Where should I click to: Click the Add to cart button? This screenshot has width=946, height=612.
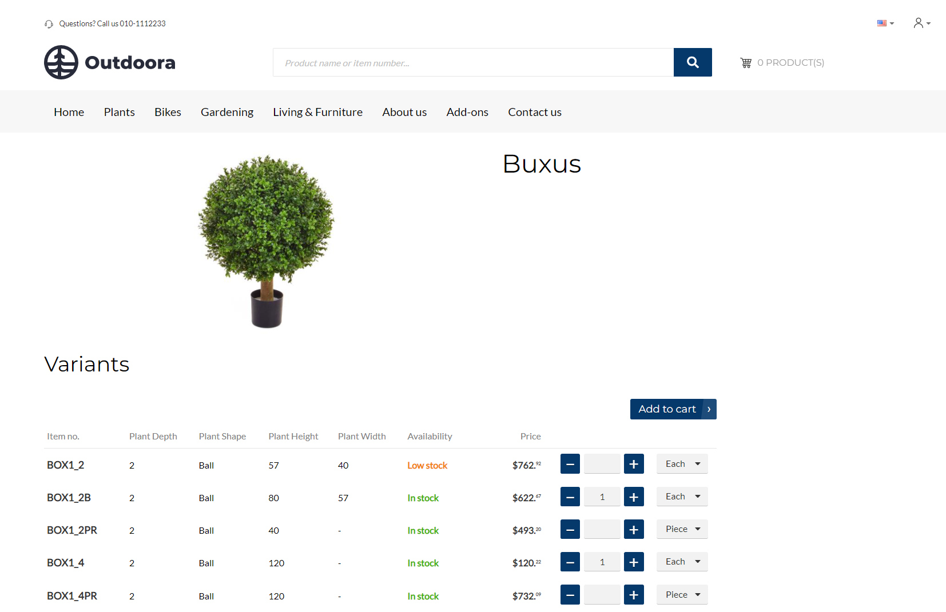673,409
